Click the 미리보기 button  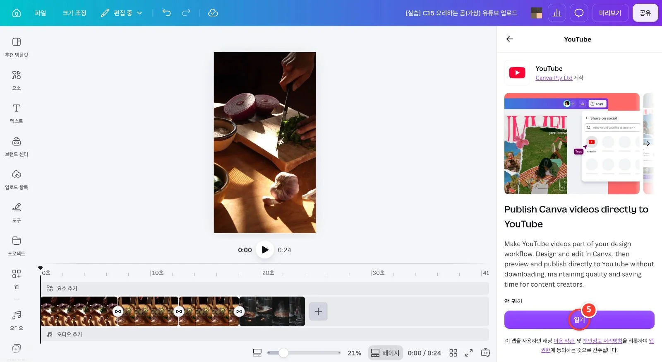point(610,13)
